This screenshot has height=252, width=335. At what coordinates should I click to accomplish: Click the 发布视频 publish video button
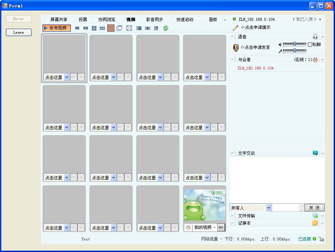coord(57,28)
